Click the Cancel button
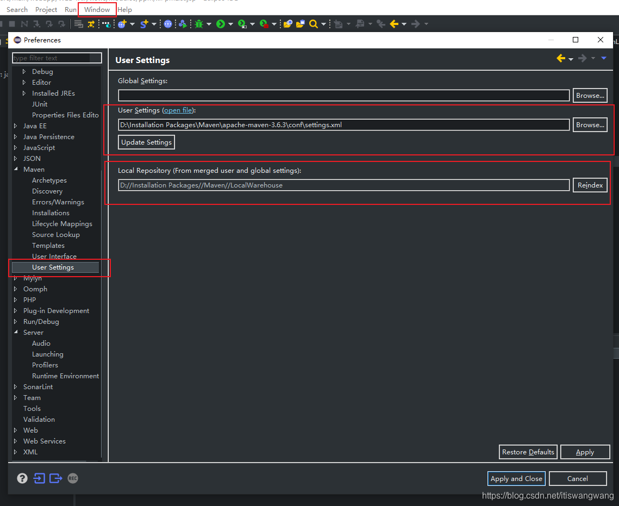Viewport: 619px width, 506px height. pyautogui.click(x=578, y=478)
